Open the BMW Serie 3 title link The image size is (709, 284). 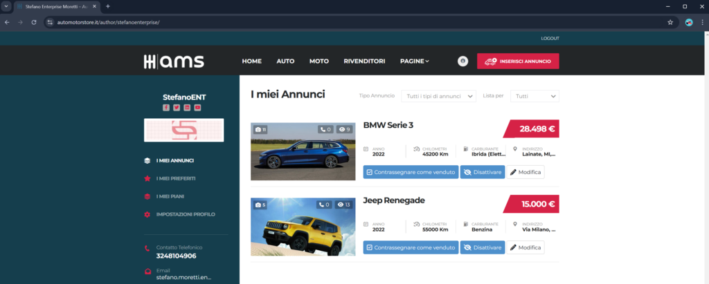388,125
